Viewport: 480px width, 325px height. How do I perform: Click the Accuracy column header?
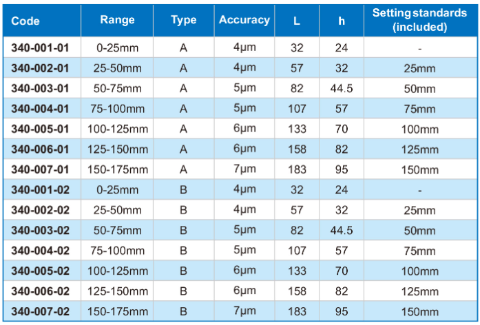(244, 19)
